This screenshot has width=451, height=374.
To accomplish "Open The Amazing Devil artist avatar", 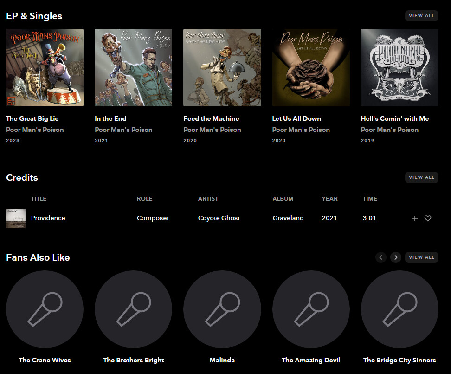I will [311, 309].
